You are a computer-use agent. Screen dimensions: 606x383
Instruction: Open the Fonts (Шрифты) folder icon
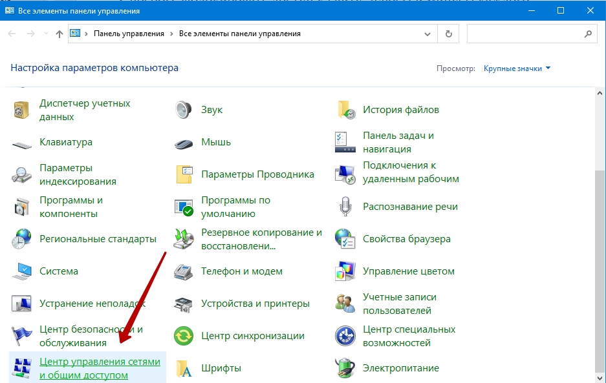[x=184, y=368]
